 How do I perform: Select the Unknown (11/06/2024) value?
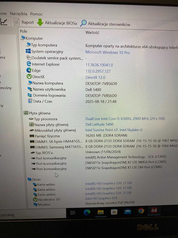point(103,152)
